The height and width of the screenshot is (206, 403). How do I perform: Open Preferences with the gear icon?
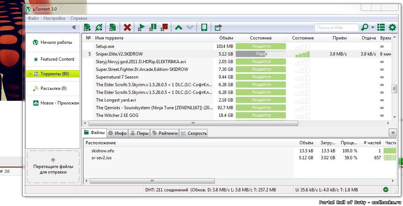[x=392, y=27]
